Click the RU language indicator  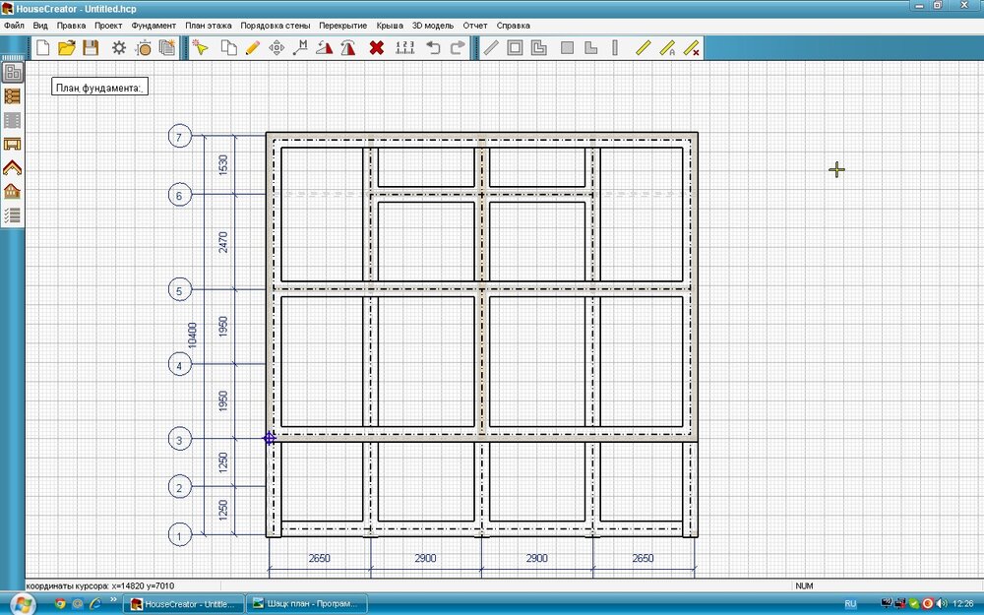coord(850,604)
